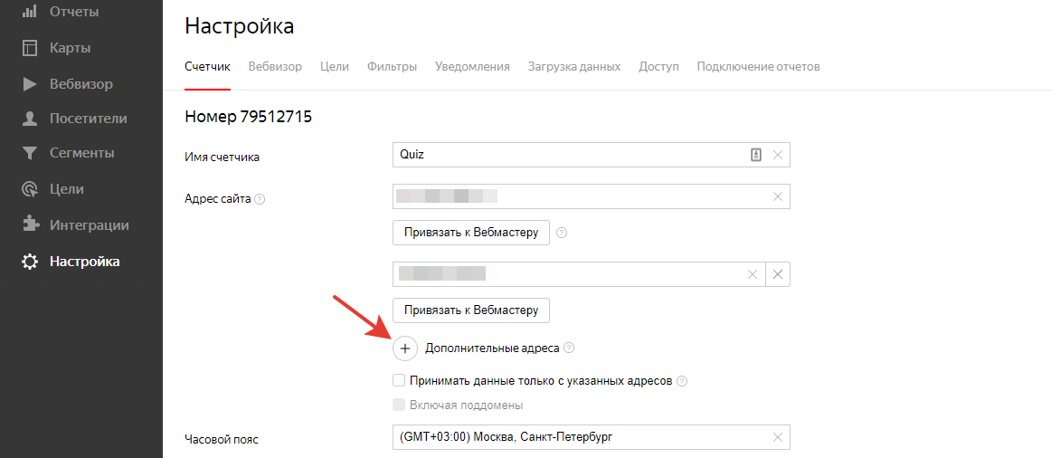
Task: Click help icon next to Адрес сайта
Action: tap(260, 198)
